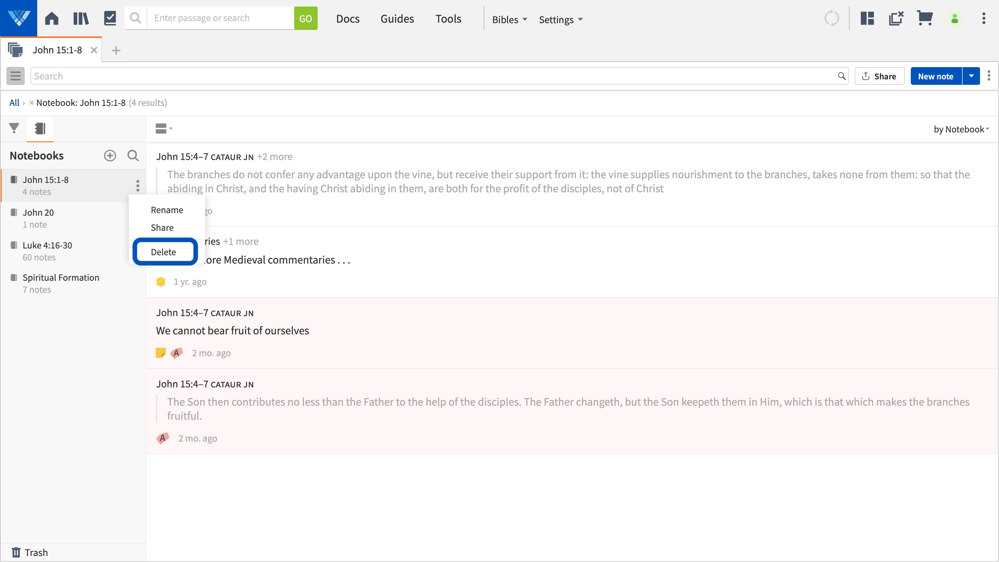Screen dimensions: 999x562
Task: Click the Logos app logo icon
Action: (x=19, y=18)
